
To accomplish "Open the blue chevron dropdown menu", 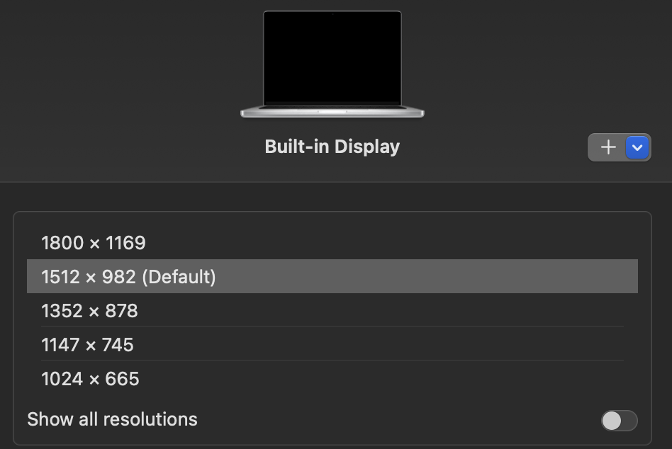I will point(637,148).
